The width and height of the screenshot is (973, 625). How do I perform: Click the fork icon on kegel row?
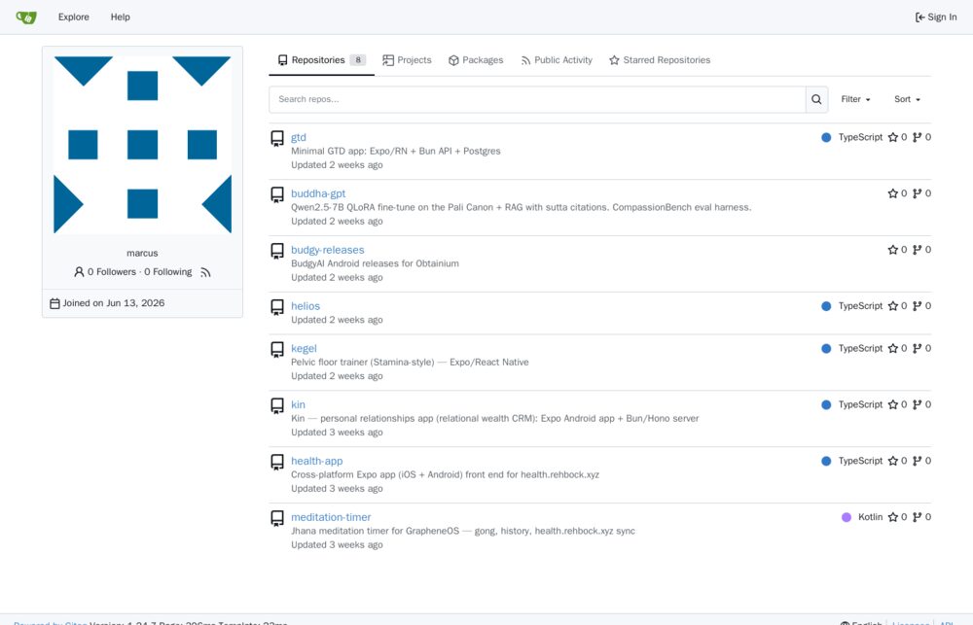918,348
